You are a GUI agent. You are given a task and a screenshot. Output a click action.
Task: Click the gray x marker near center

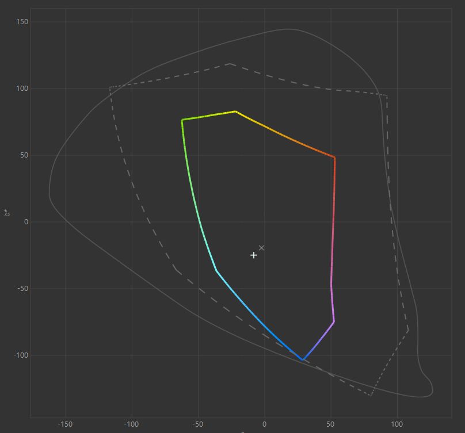pos(262,248)
